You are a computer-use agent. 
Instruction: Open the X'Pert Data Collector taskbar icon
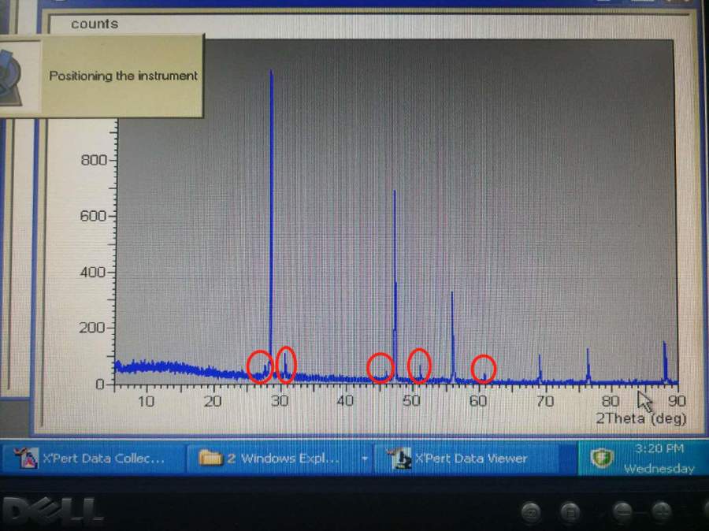coord(29,459)
